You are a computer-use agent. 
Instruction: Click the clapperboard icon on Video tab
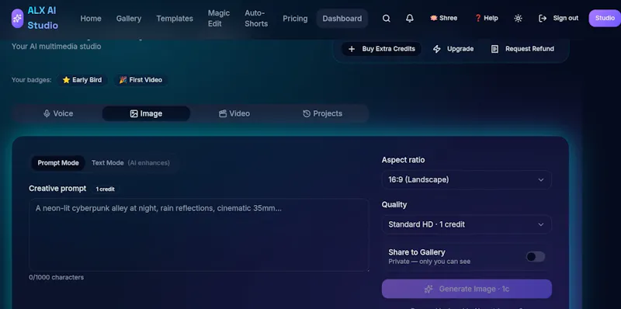223,113
